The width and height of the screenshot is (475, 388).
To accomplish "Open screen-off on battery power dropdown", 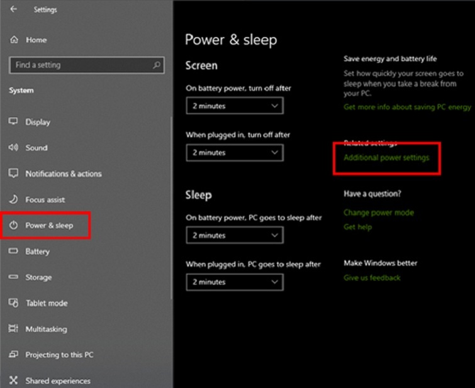I will point(235,106).
